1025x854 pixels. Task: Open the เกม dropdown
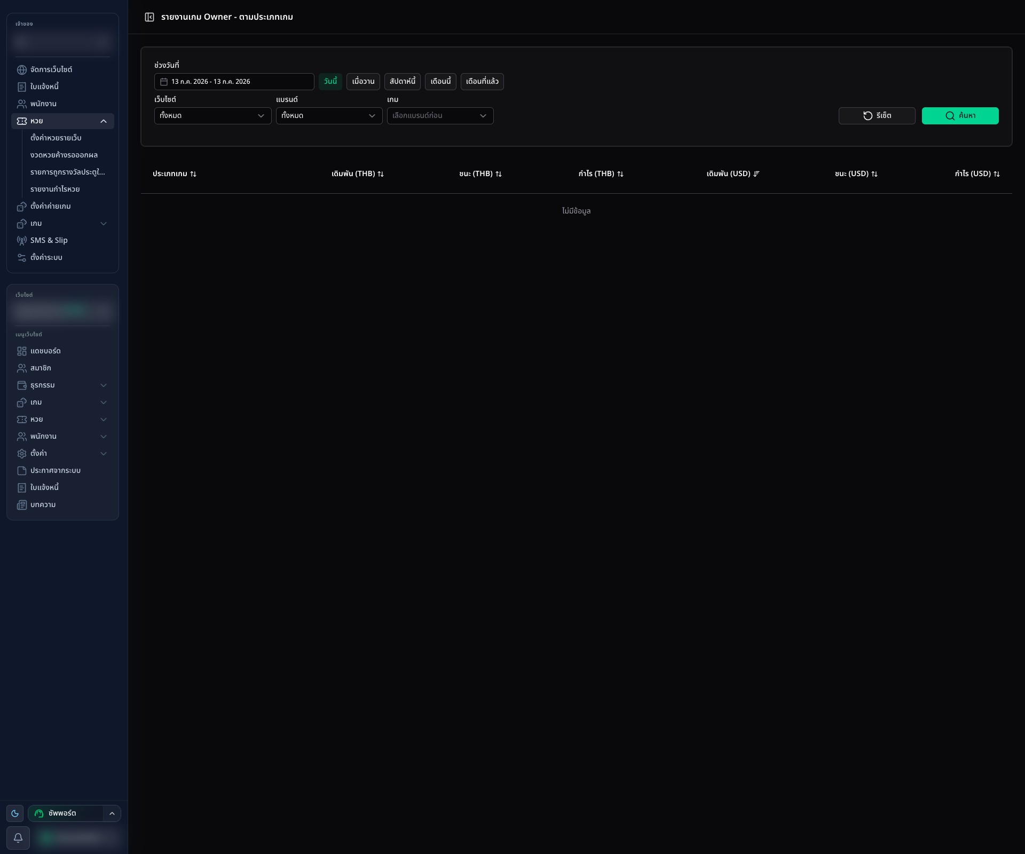point(440,116)
